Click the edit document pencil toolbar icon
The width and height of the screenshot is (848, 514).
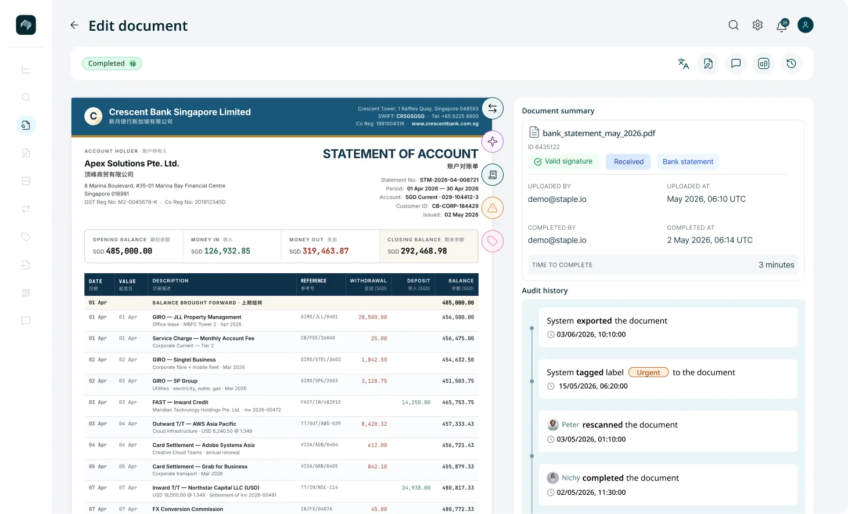pos(708,63)
